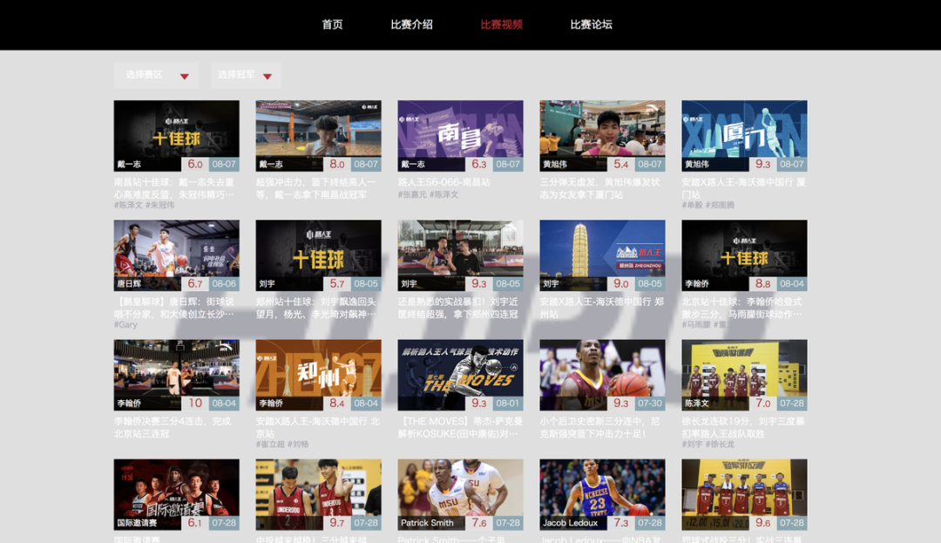Viewport: 941px width, 543px height.
Task: Open the title 【THE MOVES】蒂杰-萨克曼解析KOSUKE
Action: 460,427
